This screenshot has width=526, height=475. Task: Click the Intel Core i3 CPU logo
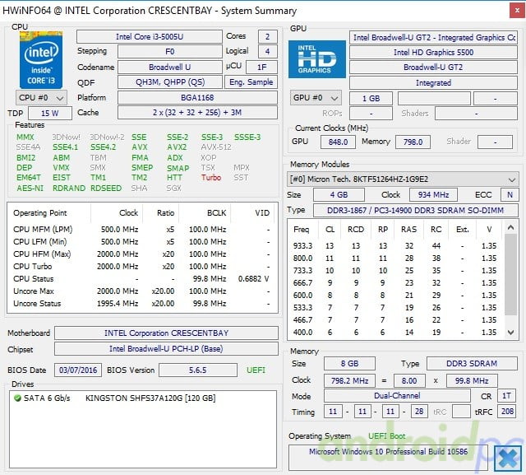pyautogui.click(x=41, y=60)
